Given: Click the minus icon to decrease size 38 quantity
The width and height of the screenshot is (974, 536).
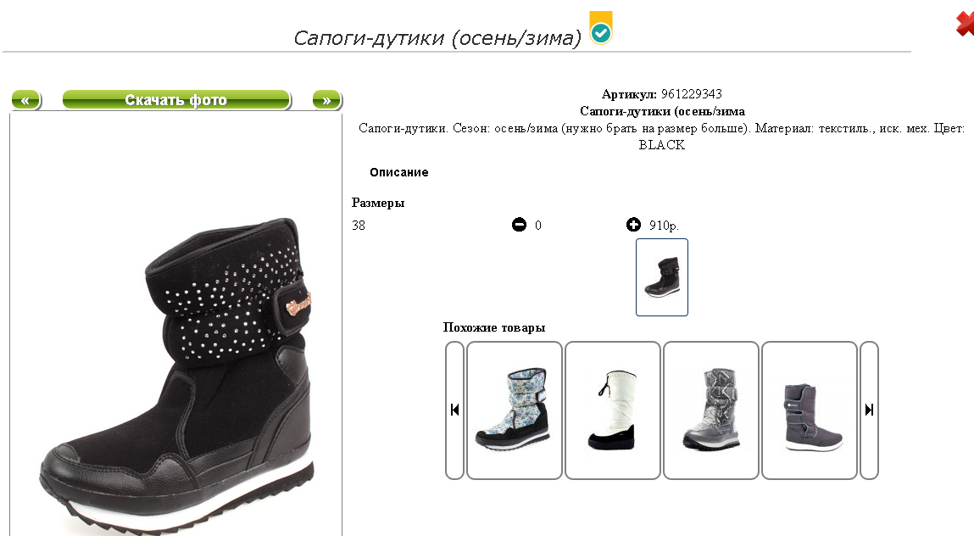Looking at the screenshot, I should [519, 225].
